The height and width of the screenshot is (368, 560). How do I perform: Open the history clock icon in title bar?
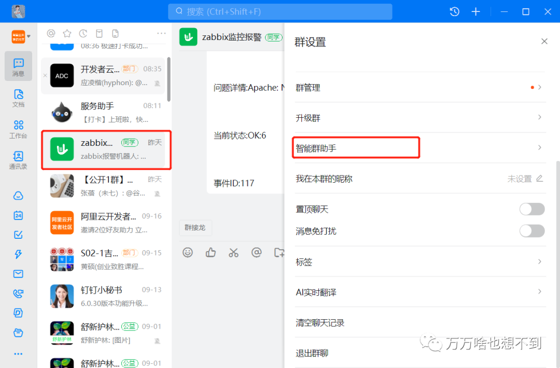pyautogui.click(x=454, y=12)
